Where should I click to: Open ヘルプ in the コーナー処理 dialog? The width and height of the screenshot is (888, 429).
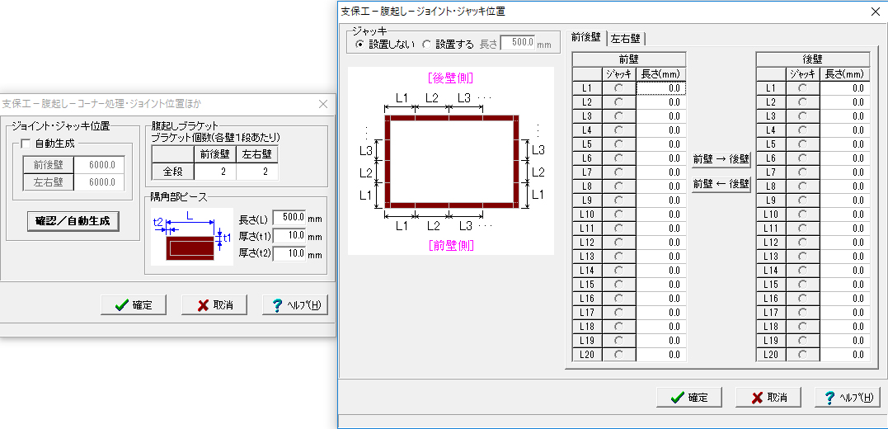click(295, 305)
